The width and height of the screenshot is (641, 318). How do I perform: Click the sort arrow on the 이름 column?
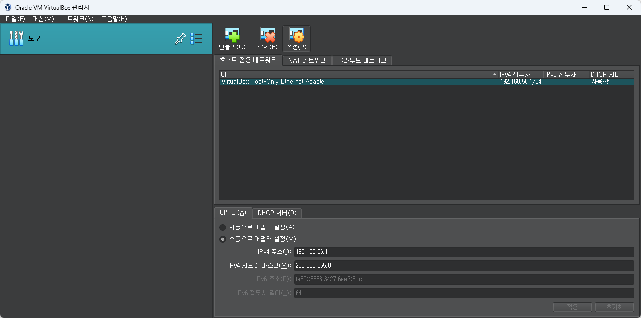tap(494, 74)
